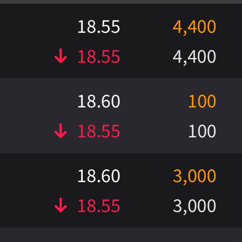Click the white 4,400 volume value
This screenshot has width=242, height=242.
point(194,57)
